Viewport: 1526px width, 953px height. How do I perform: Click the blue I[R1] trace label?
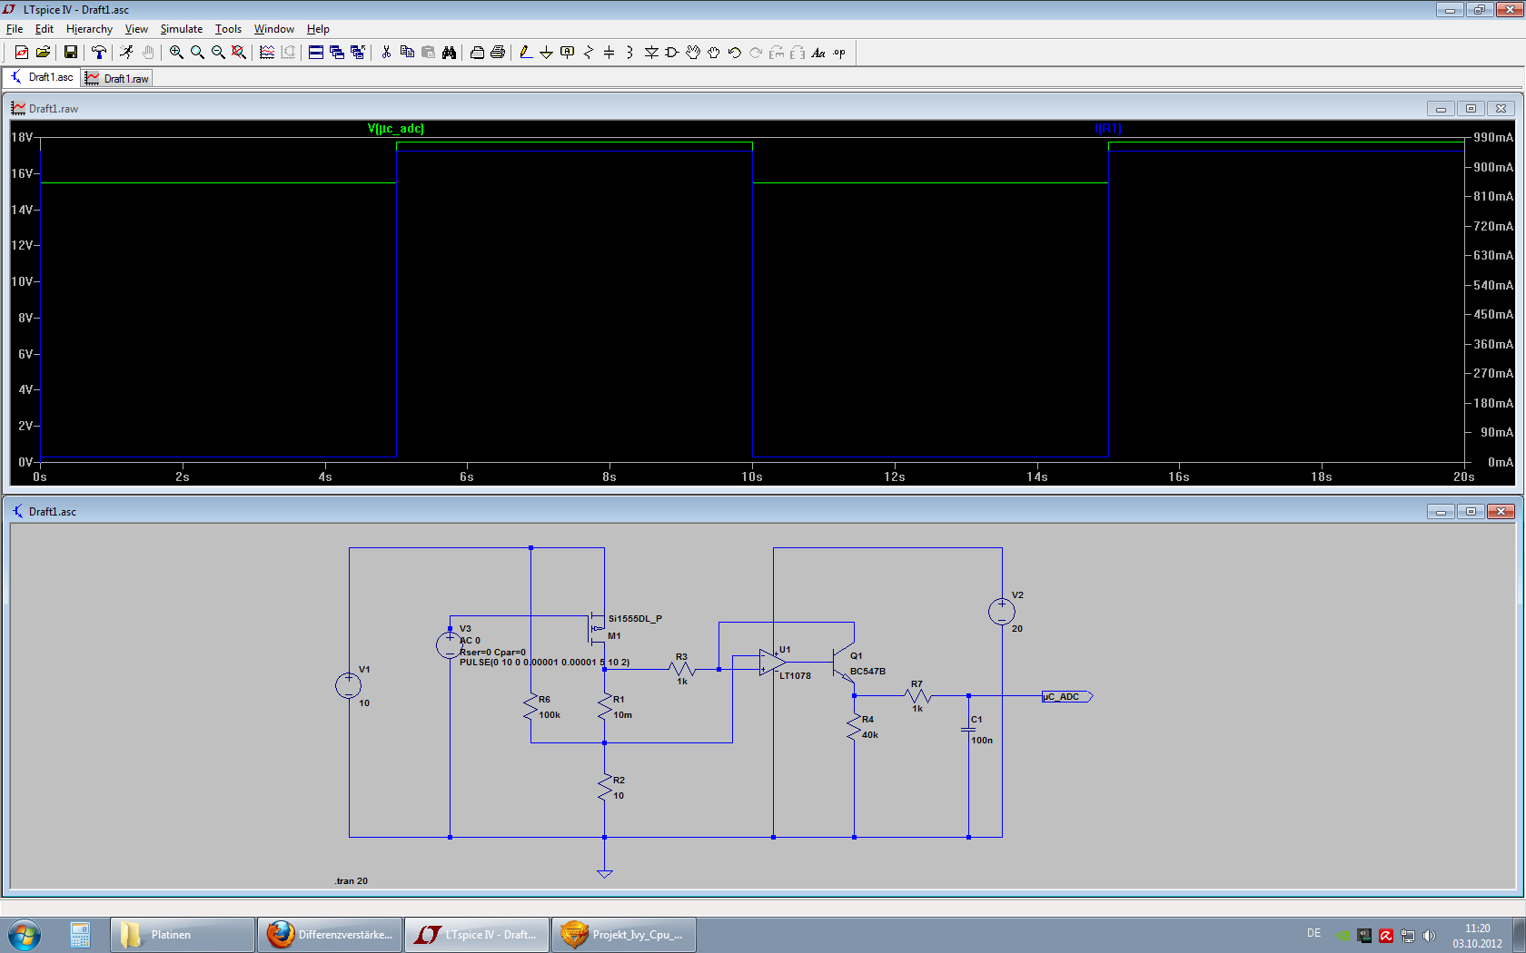tap(1108, 128)
